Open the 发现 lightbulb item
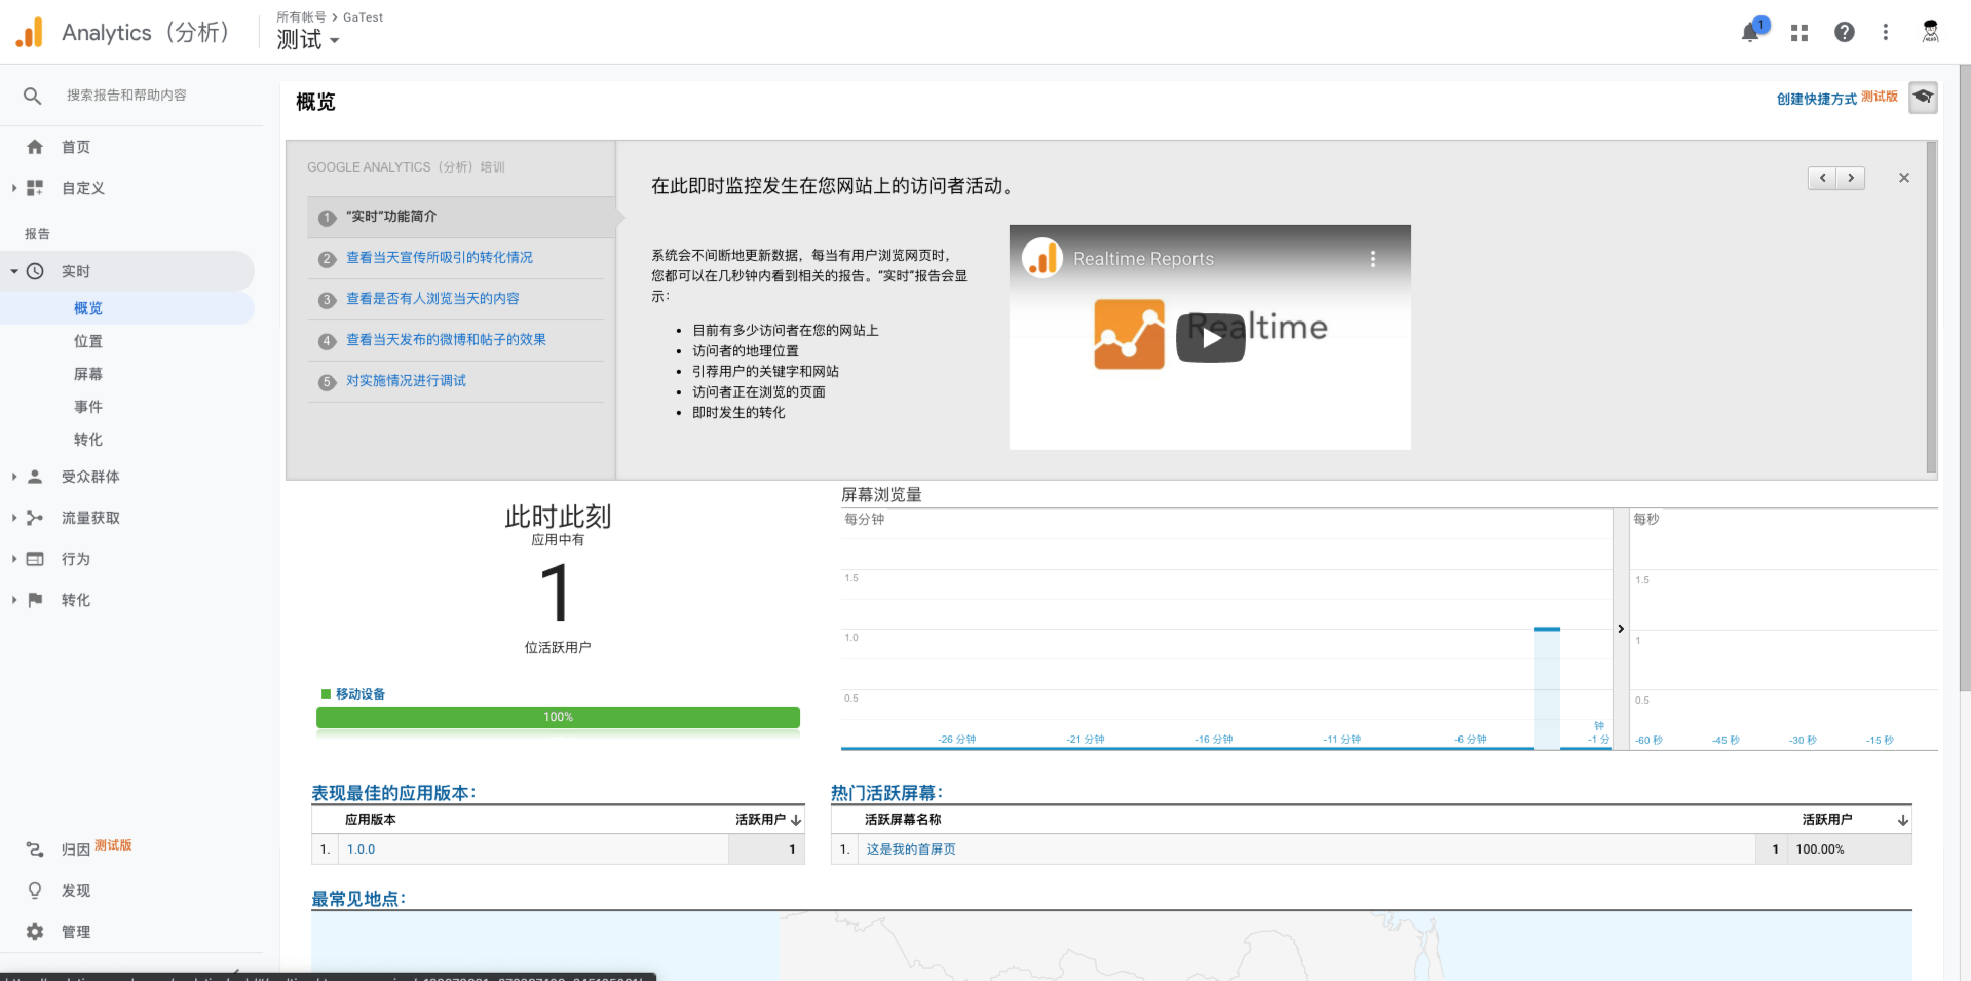This screenshot has height=981, width=1971. click(75, 890)
